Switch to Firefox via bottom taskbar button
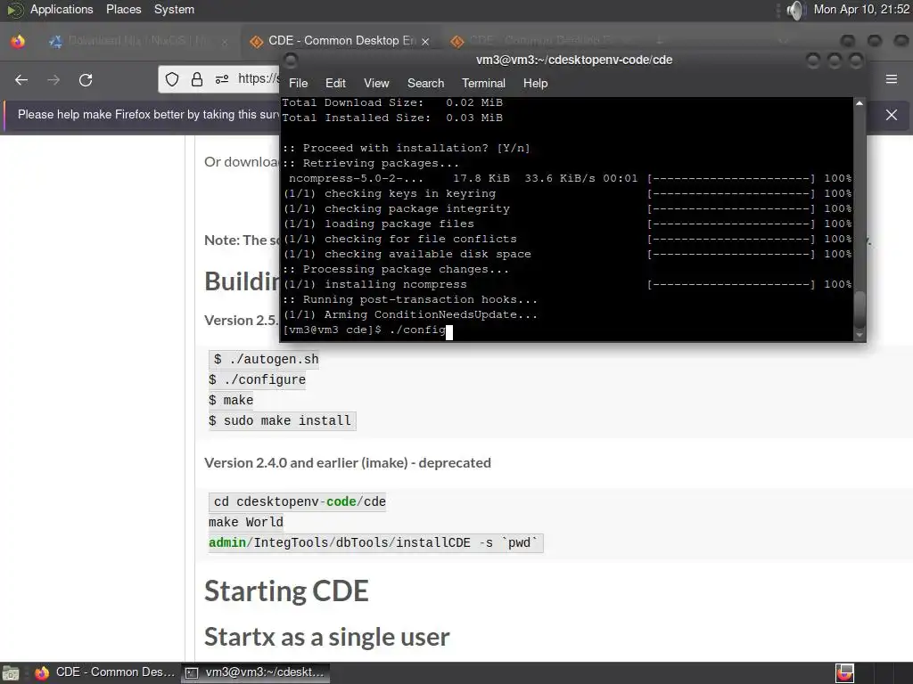This screenshot has height=684, width=913. pos(105,672)
